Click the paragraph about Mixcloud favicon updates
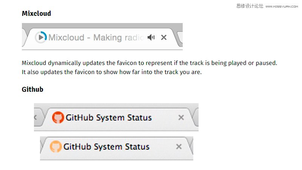302x170 pixels. (149, 68)
